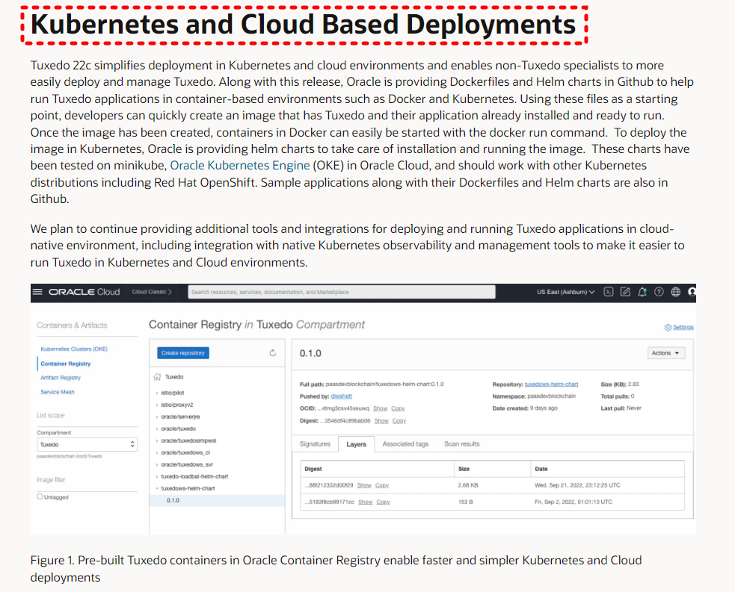
Task: Click Copy for layer digest 5183f8cb99171cc
Action: (x=383, y=502)
